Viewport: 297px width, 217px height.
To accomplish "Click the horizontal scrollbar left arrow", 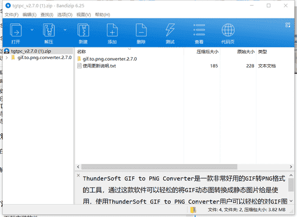I will [x=78, y=167].
